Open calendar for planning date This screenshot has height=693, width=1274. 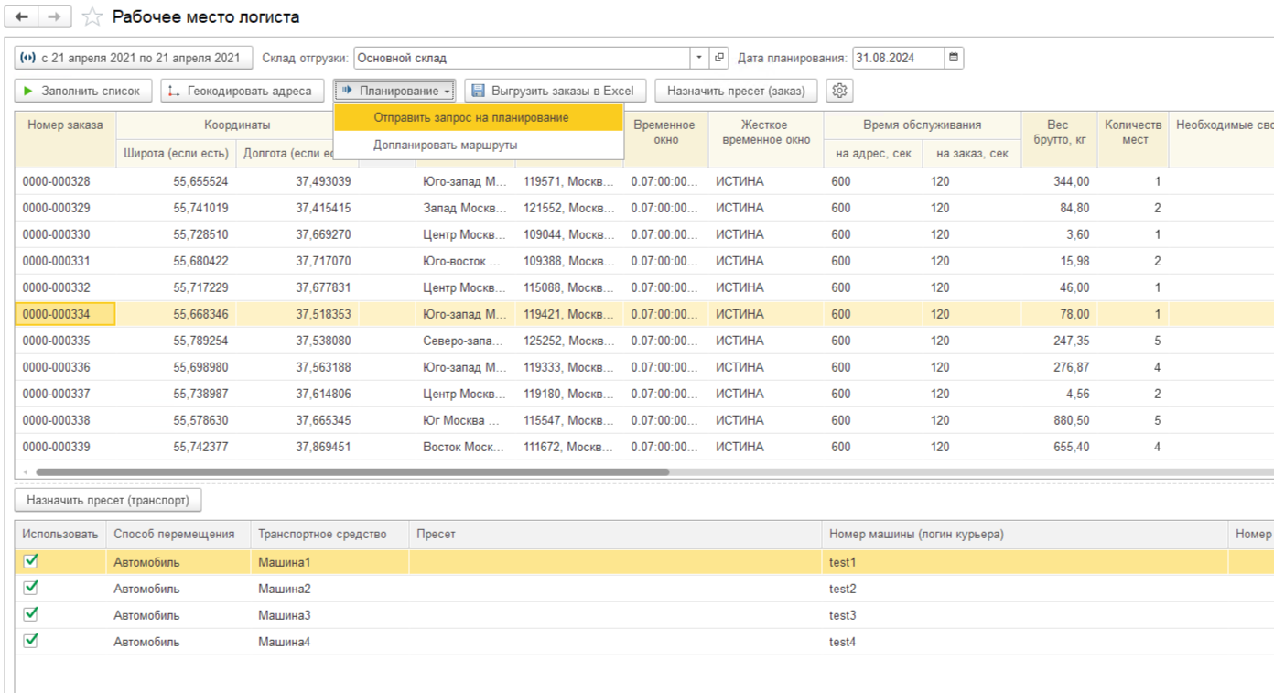tap(954, 58)
